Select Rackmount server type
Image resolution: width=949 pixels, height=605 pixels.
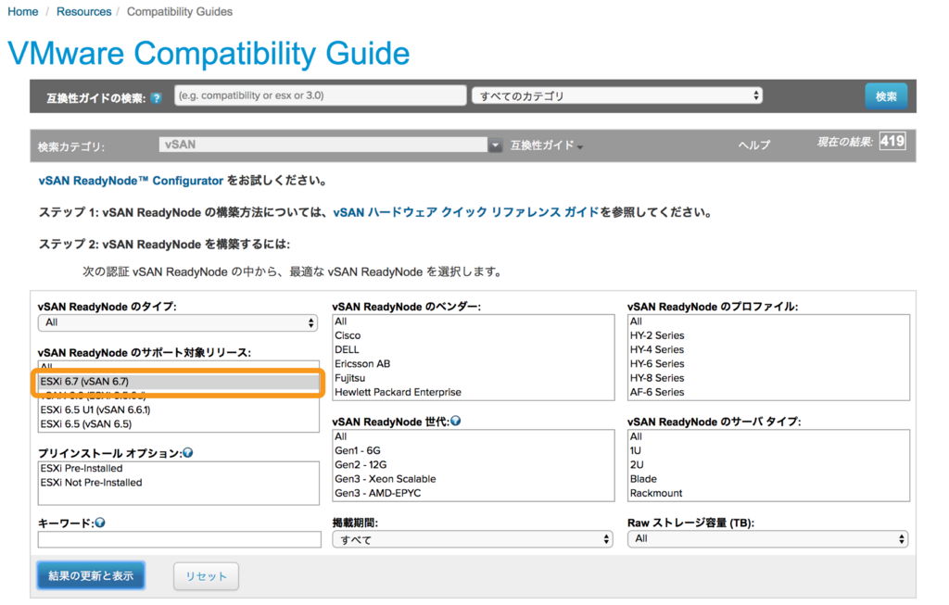[x=768, y=493]
